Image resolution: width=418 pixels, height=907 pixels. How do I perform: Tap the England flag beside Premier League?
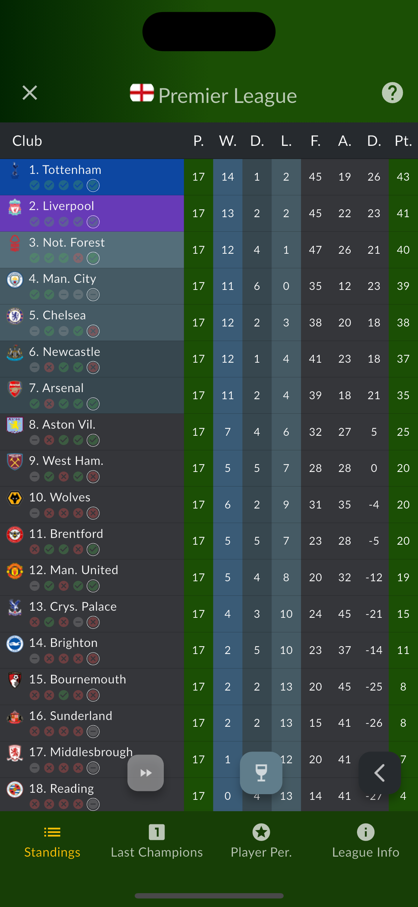pos(142,93)
